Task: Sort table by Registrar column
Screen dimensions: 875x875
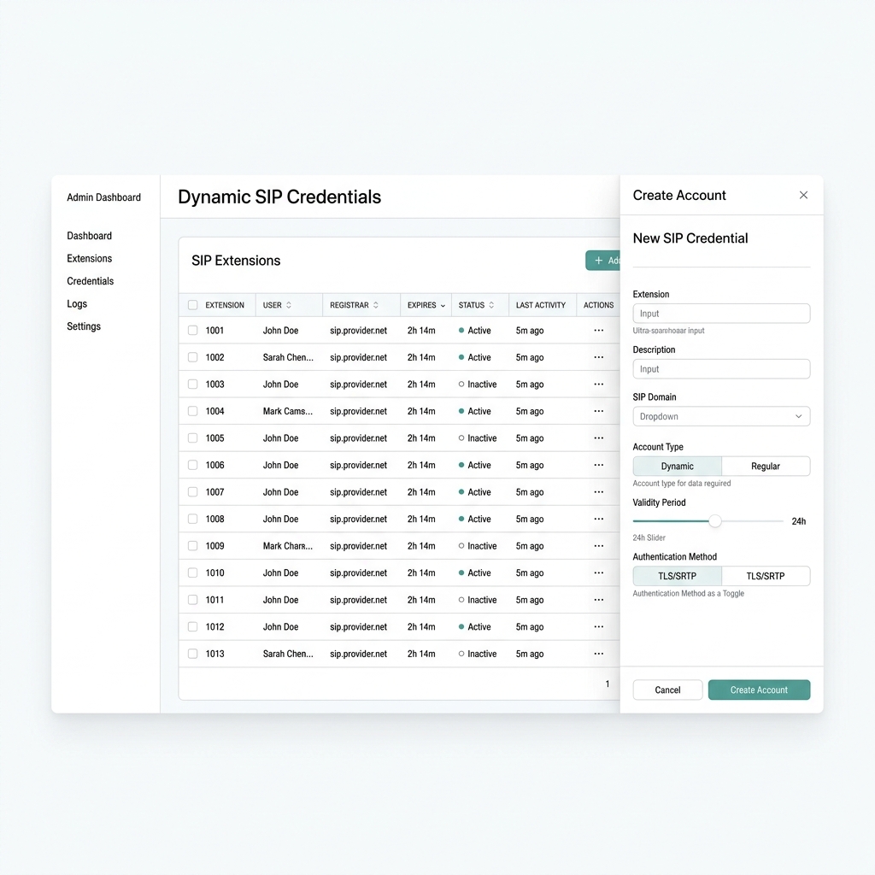Action: [376, 305]
